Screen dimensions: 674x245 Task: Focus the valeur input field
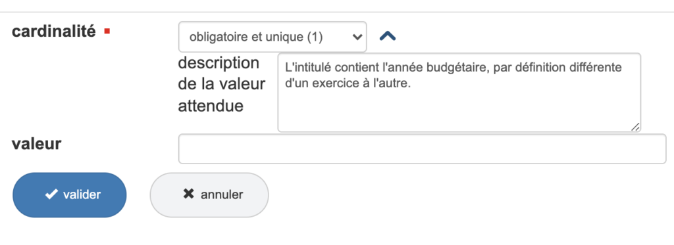[x=422, y=149]
